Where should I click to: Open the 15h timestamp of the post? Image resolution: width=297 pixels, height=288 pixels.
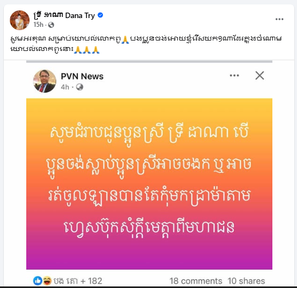click(38, 25)
